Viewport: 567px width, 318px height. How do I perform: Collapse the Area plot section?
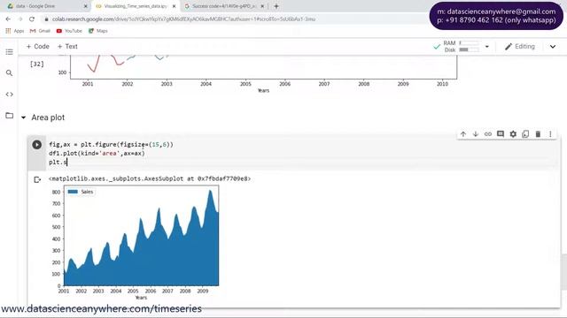tap(24, 117)
